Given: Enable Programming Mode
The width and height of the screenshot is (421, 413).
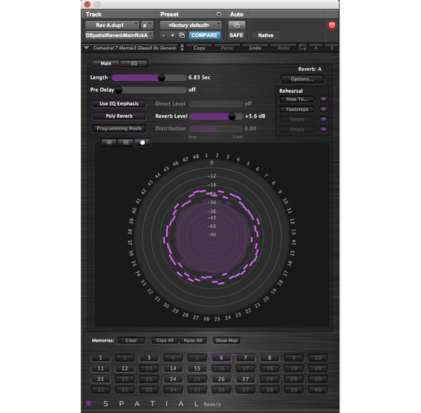Looking at the screenshot, I should point(119,129).
